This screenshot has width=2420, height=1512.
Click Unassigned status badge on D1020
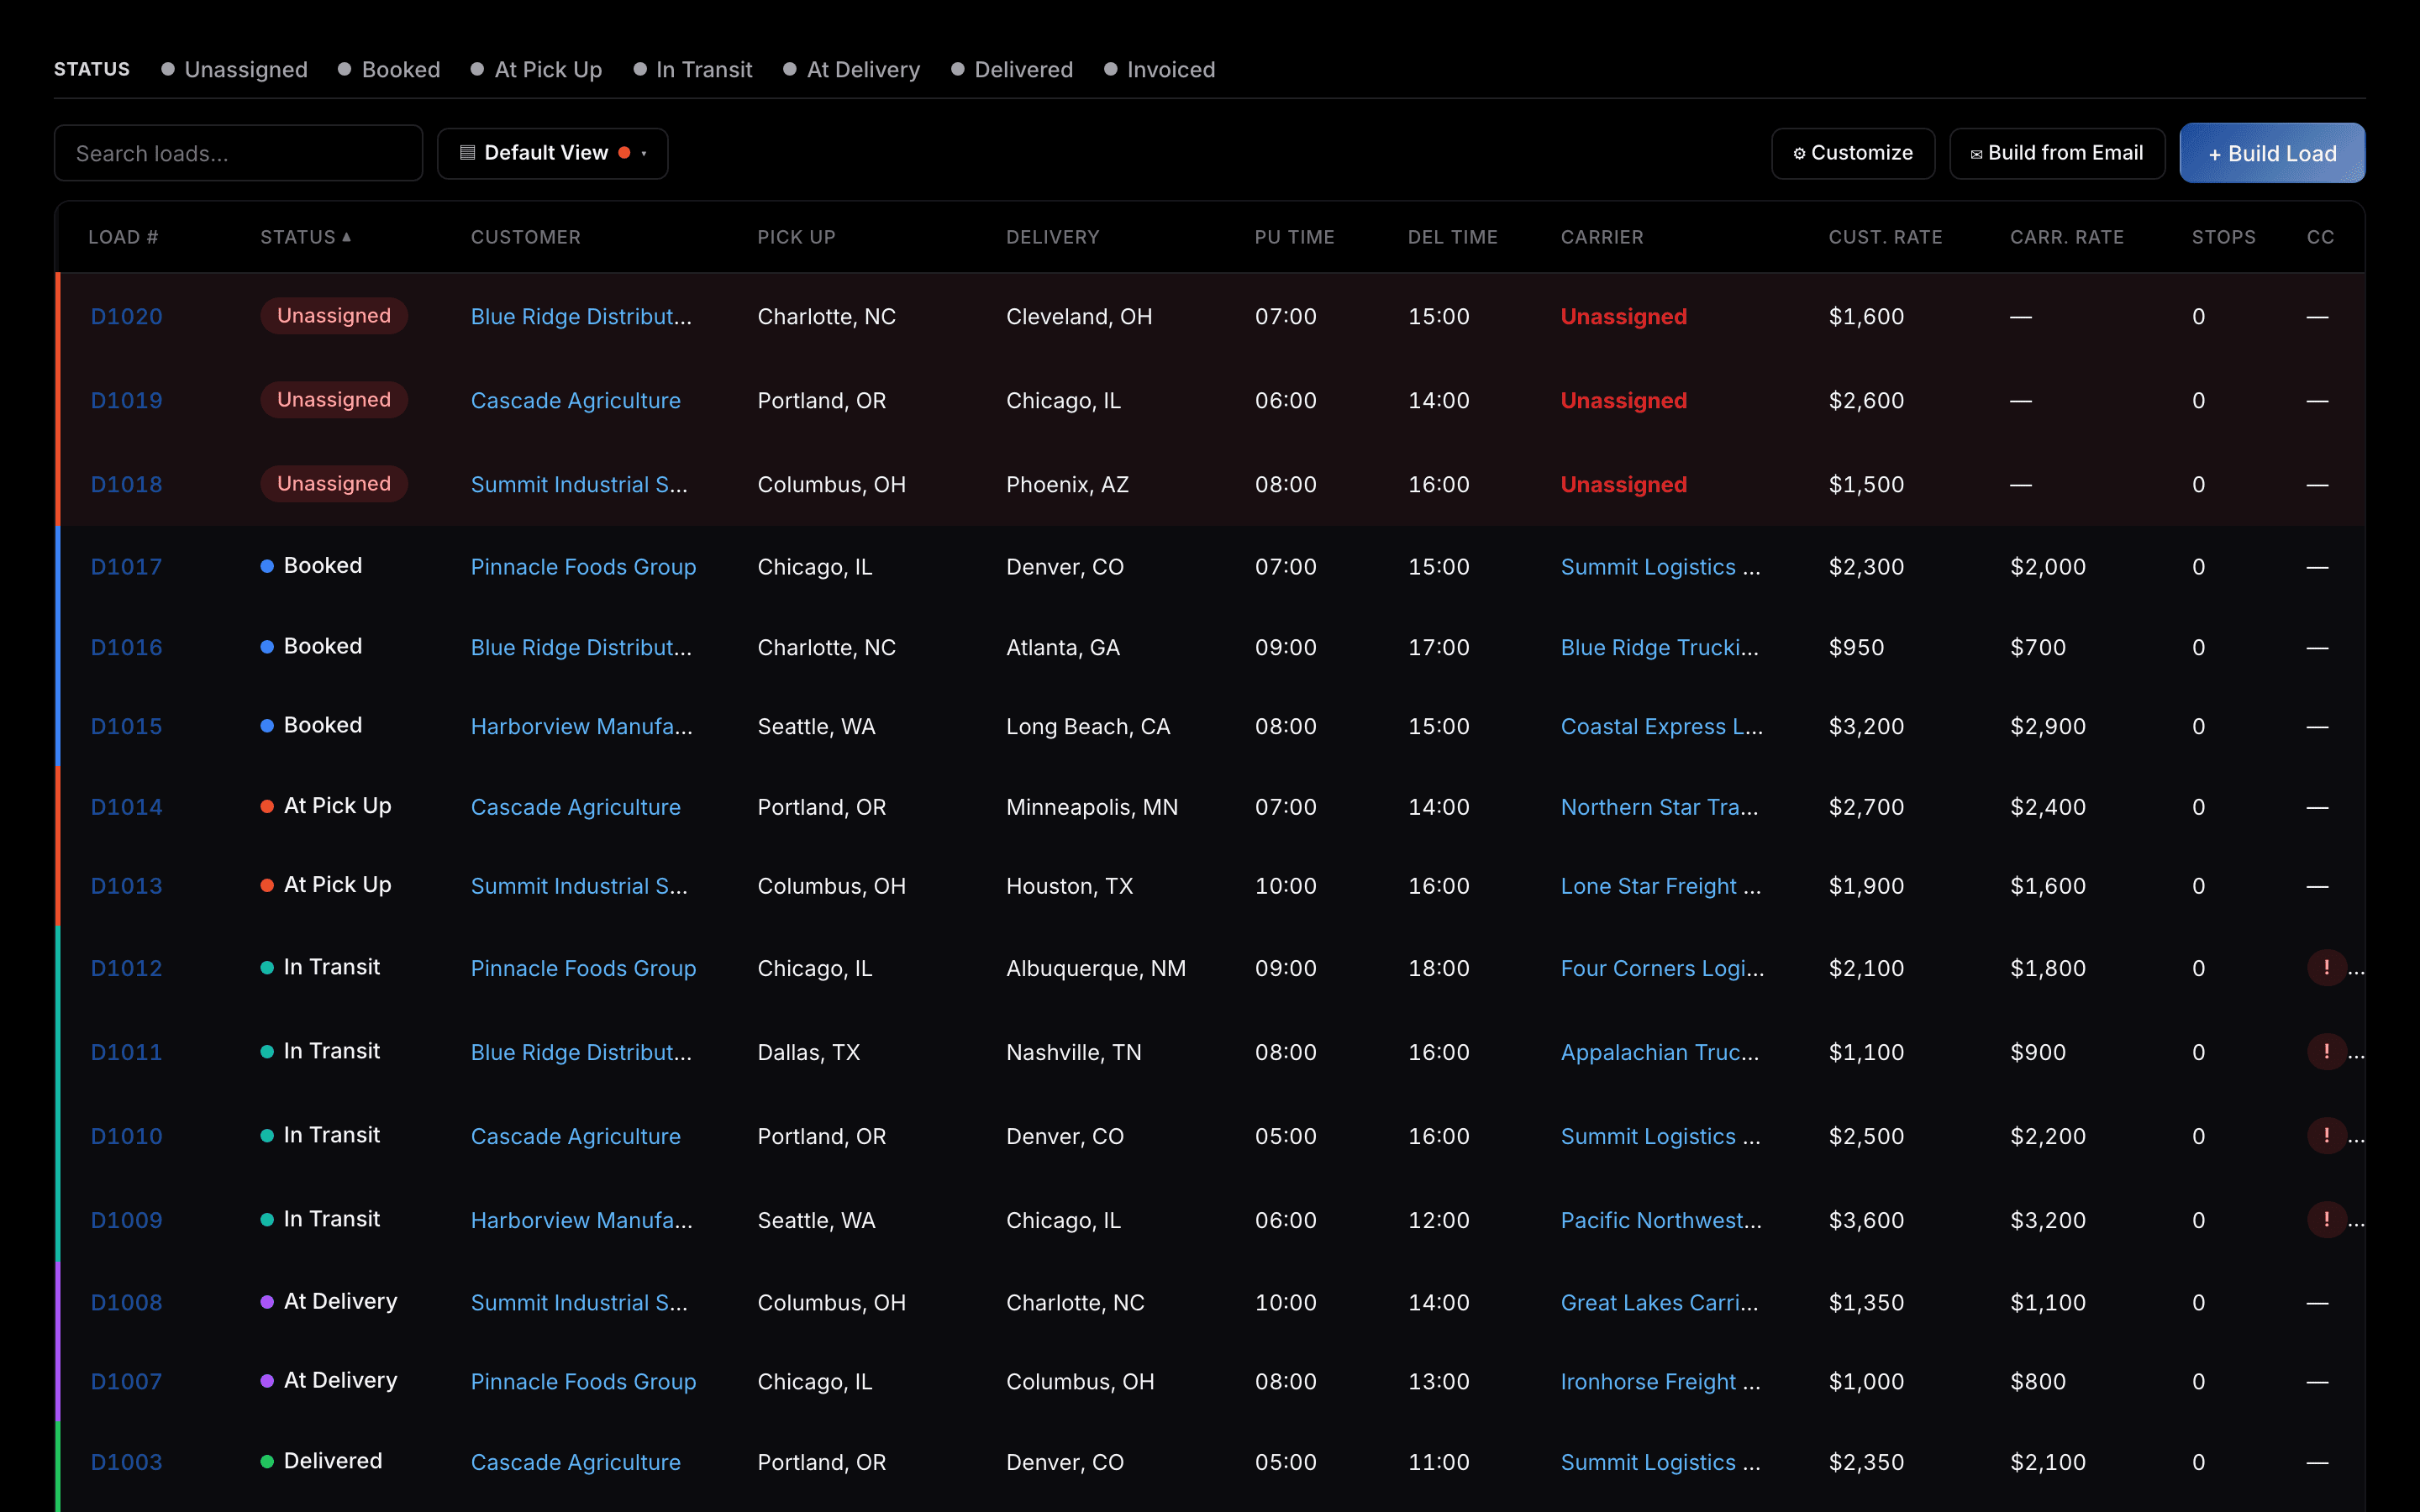pyautogui.click(x=334, y=316)
